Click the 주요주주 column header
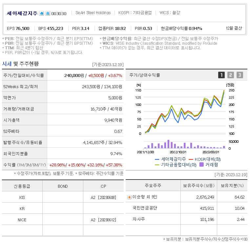250x243 pixels. (x=153, y=185)
